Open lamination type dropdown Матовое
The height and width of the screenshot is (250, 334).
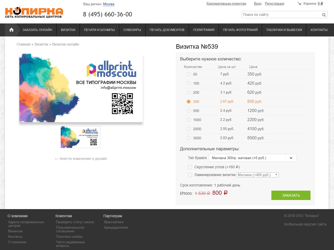pos(258,175)
